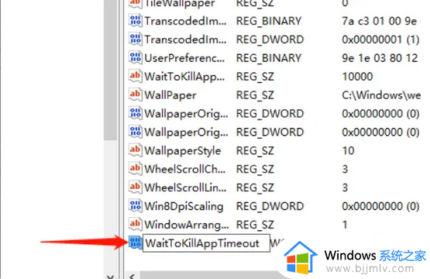Screen dimensions: 430x279
Task: Click the data value 'C:\Windows\we'
Action: click(x=381, y=95)
